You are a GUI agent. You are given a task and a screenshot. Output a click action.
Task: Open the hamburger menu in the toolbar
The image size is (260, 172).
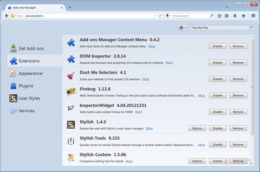coord(253,16)
